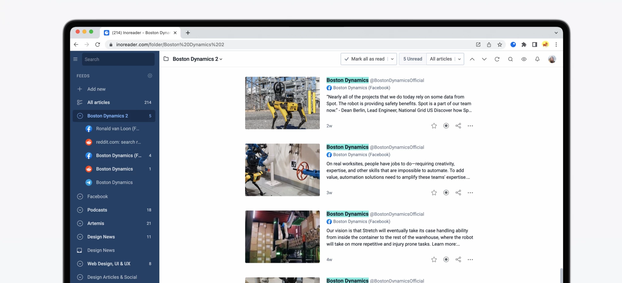Open the Artemis feed

point(96,223)
